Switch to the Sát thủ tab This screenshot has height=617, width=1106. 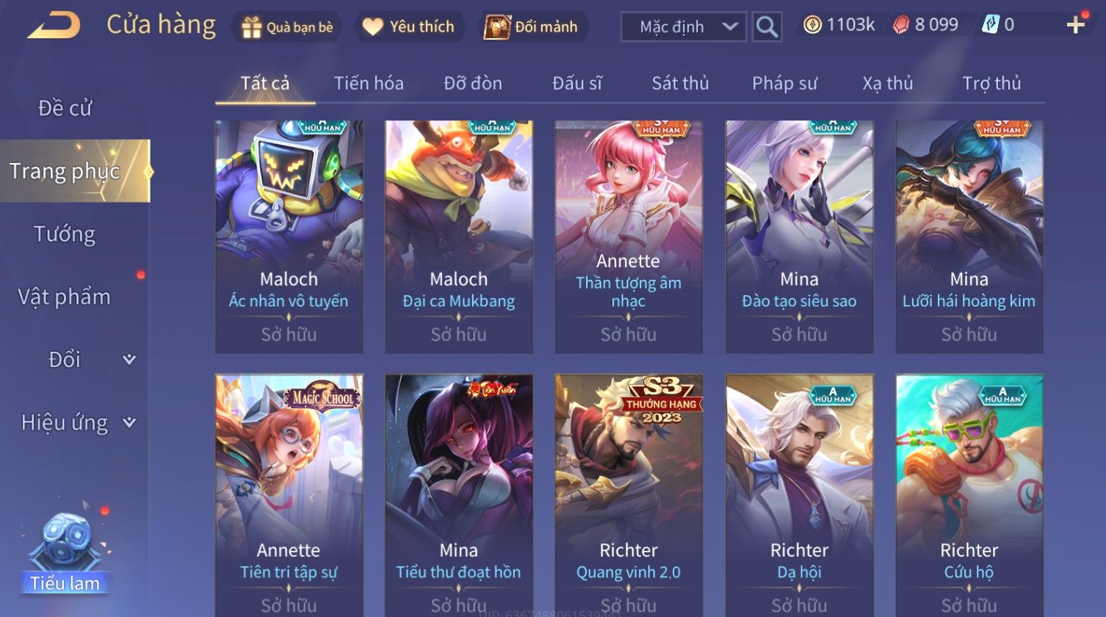[680, 83]
